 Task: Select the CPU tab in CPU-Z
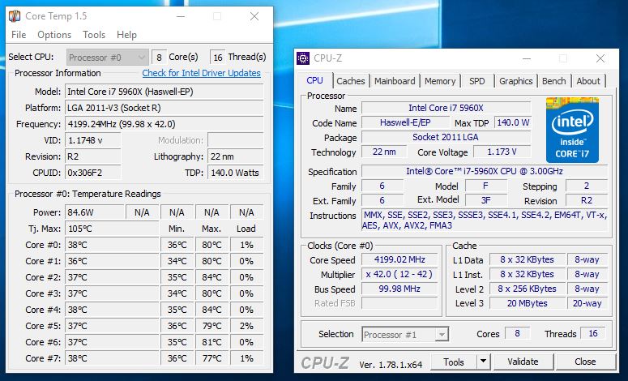314,80
